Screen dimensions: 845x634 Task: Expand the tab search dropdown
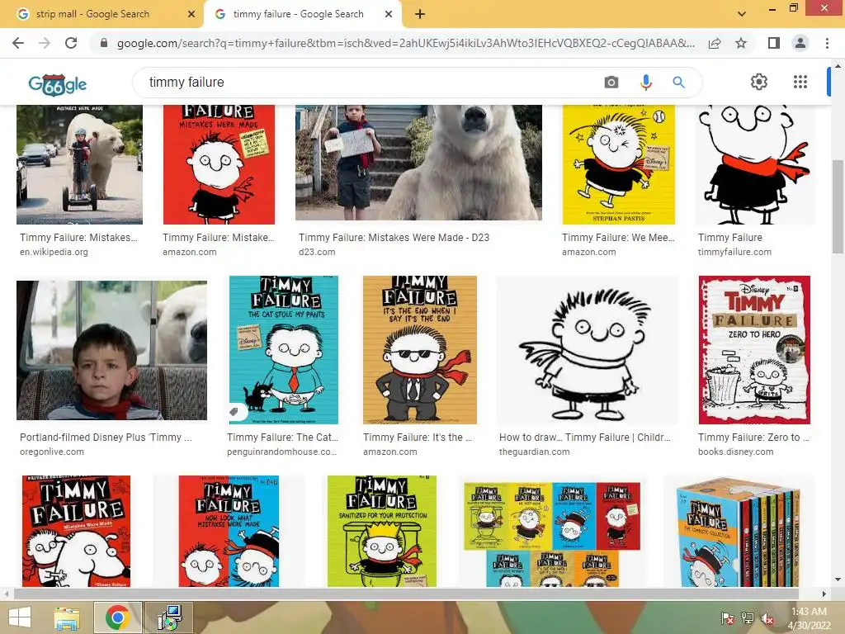[742, 14]
